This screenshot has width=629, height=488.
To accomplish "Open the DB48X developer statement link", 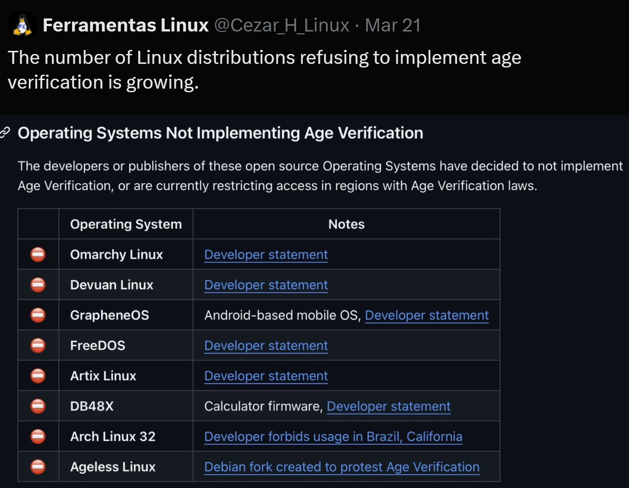I will click(388, 406).
